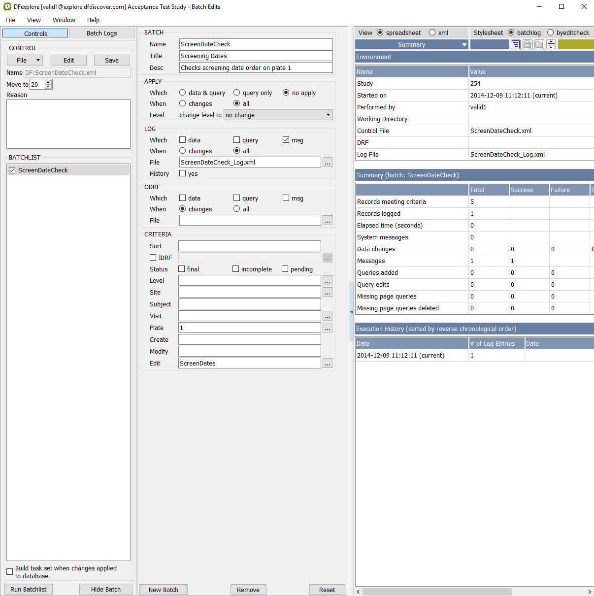Click the outline tree view icon
This screenshot has height=596, width=594.
click(516, 44)
